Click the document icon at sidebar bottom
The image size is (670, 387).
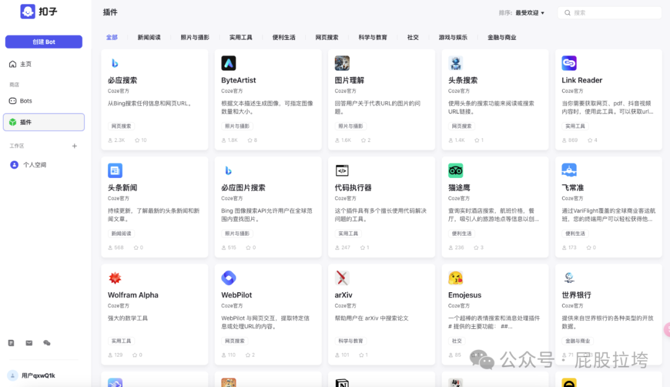tap(11, 343)
